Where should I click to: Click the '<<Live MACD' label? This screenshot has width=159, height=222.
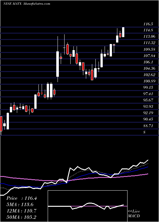[x=134, y=213]
